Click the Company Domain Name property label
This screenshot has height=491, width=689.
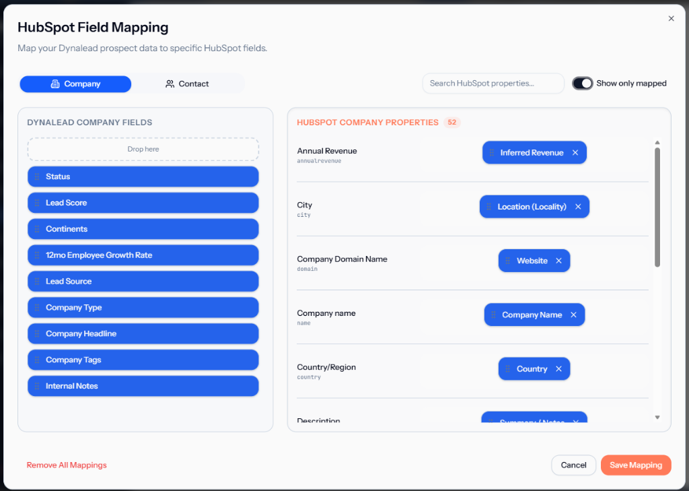[x=342, y=259]
